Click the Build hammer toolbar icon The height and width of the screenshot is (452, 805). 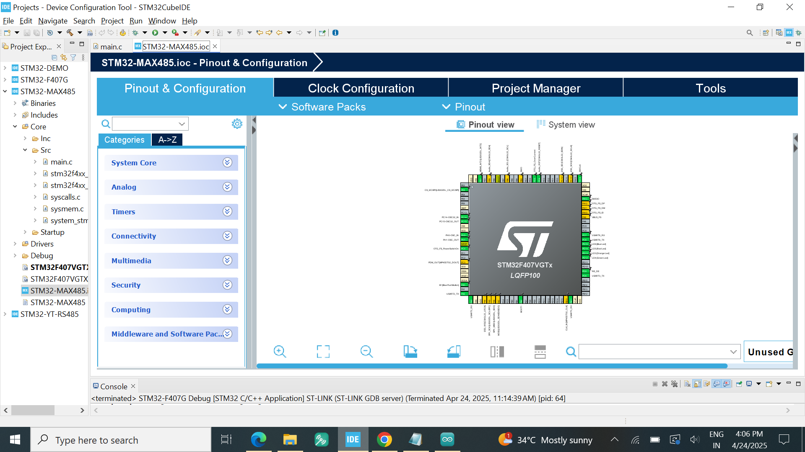[x=70, y=33]
